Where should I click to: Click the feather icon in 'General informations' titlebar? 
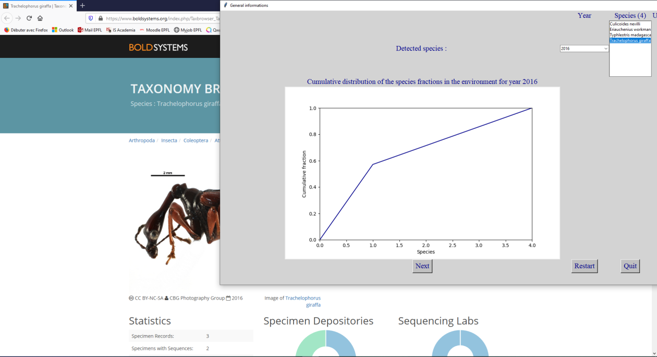[x=225, y=5]
